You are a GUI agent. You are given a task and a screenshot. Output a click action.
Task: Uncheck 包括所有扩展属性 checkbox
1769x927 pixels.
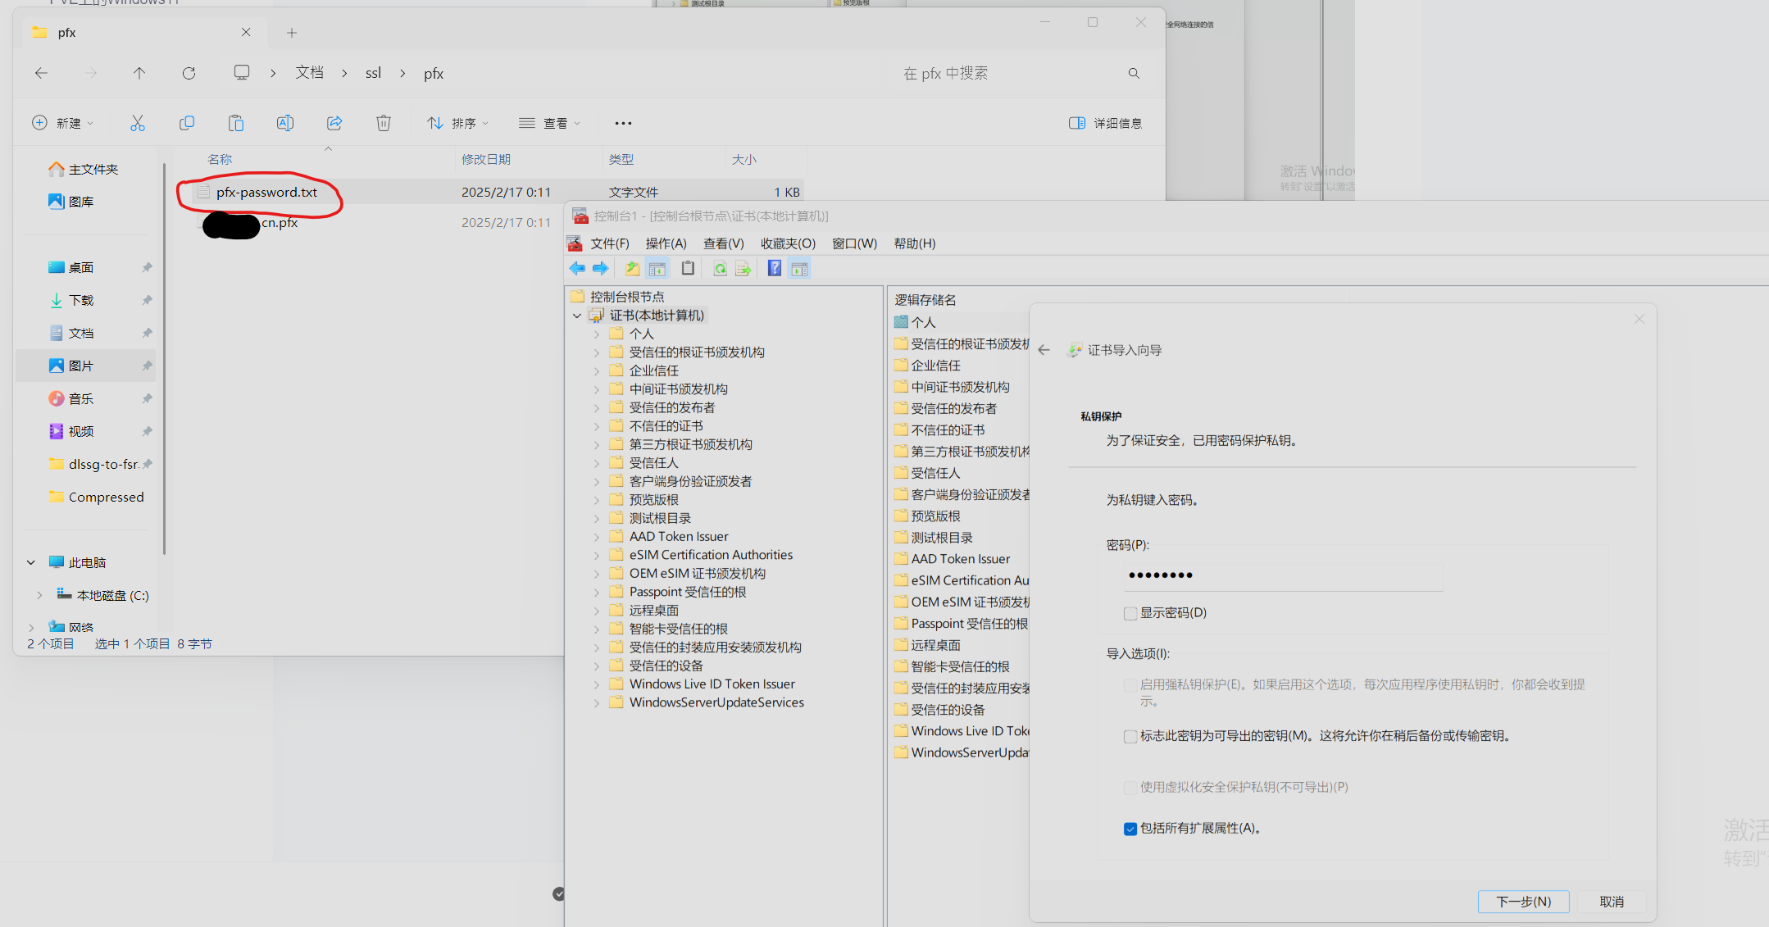pos(1130,829)
